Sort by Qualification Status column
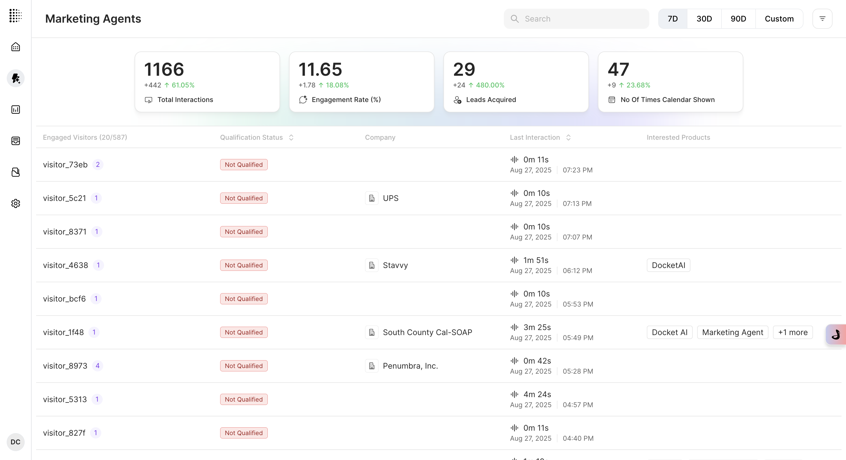This screenshot has width=846, height=460. (x=291, y=137)
